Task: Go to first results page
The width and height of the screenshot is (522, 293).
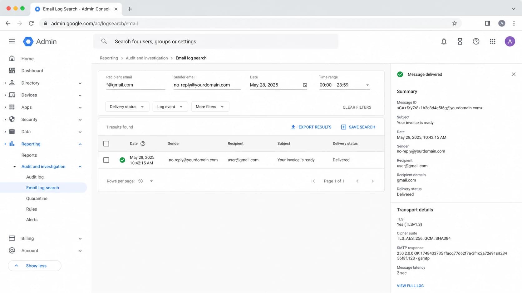Action: pos(313,181)
